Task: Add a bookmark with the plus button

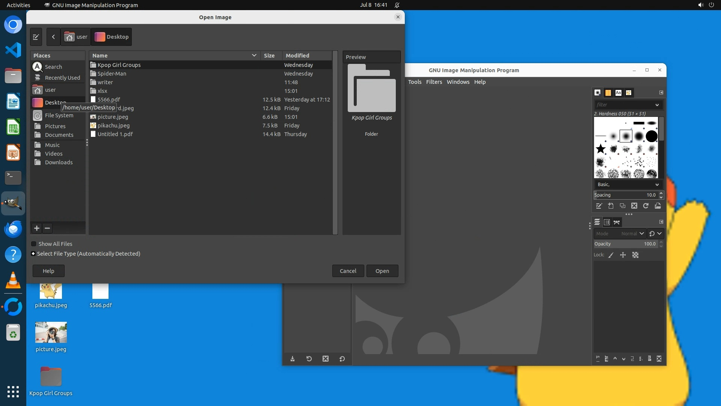Action: (x=37, y=228)
